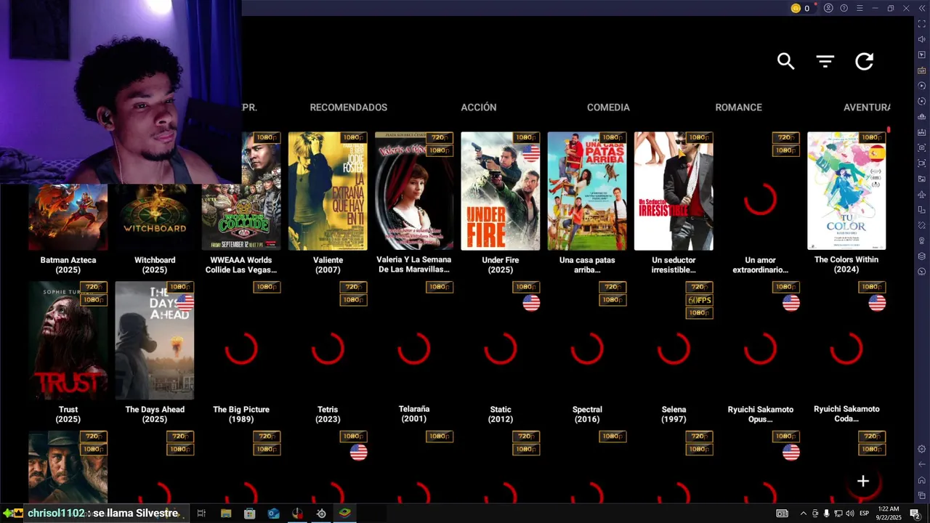This screenshot has width=930, height=523.
Task: Open The Days Ahead poster
Action: tap(155, 341)
